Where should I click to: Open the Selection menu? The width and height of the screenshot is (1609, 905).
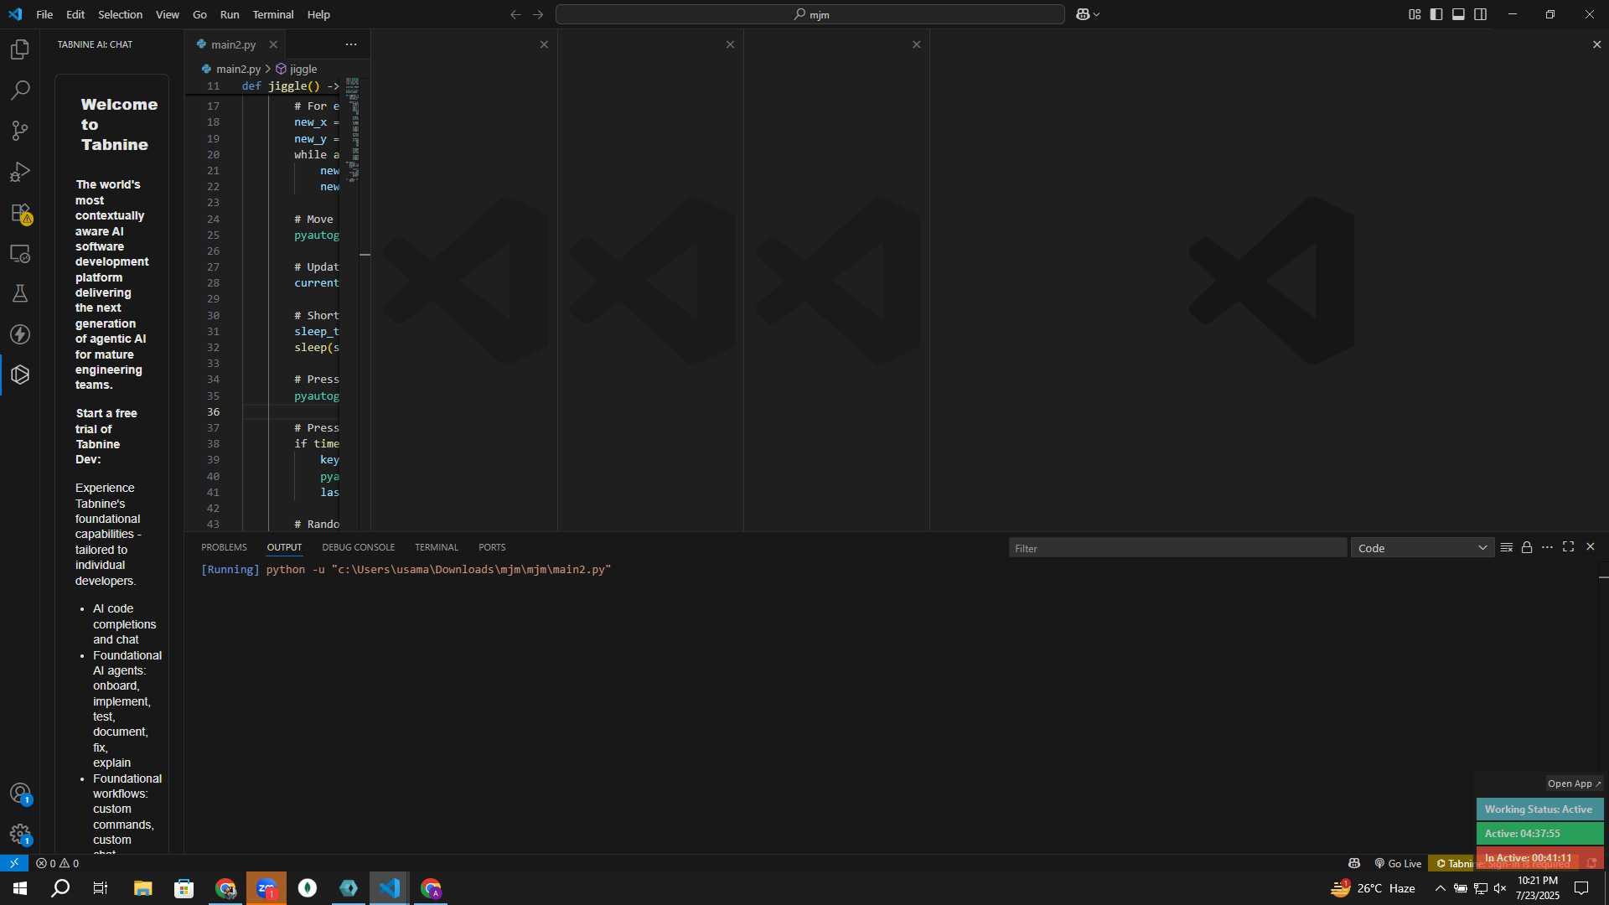[x=120, y=14]
